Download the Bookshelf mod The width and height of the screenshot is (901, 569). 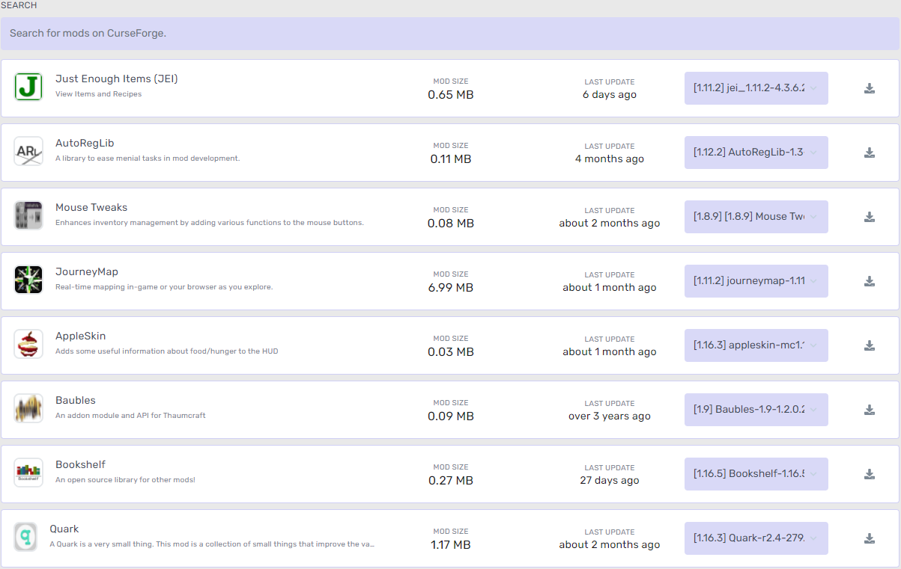point(870,474)
